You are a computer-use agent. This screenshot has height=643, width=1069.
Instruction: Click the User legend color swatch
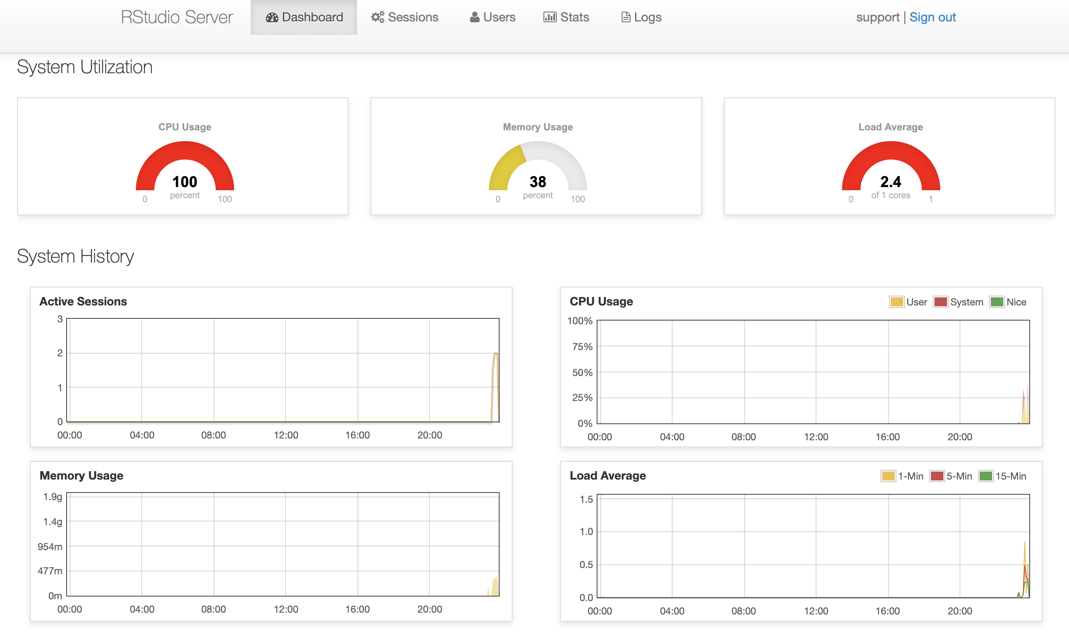point(896,302)
